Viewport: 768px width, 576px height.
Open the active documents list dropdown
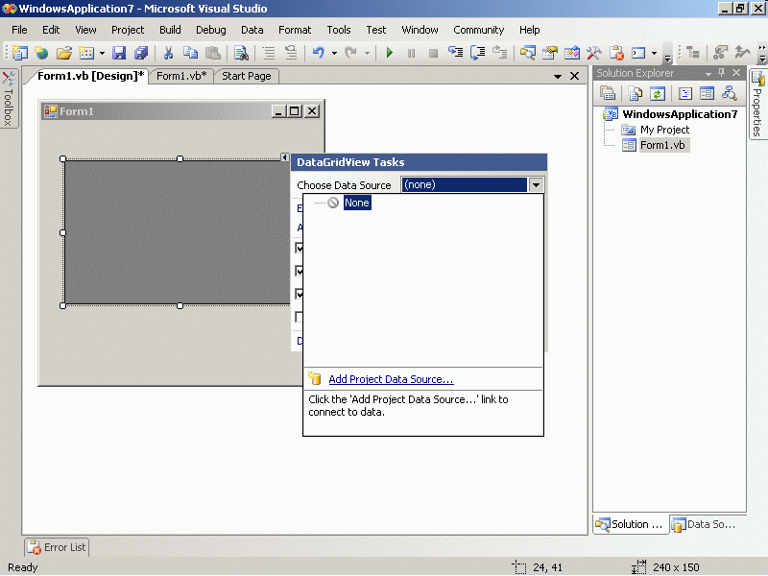point(558,76)
